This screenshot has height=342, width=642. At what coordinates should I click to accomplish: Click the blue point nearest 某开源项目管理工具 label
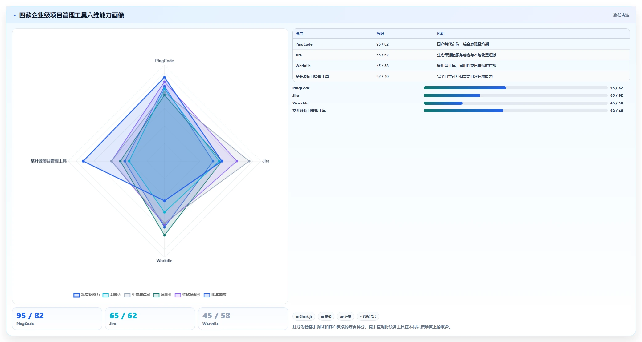click(83, 161)
